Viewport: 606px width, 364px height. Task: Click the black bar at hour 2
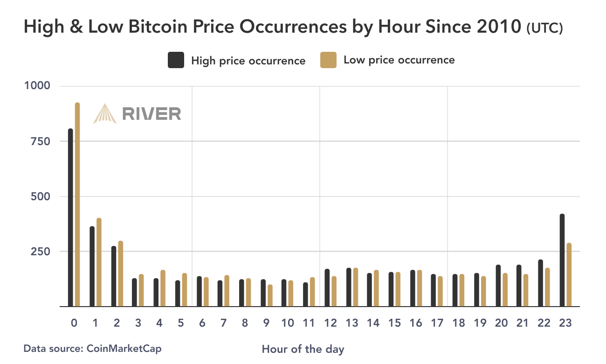(x=113, y=276)
